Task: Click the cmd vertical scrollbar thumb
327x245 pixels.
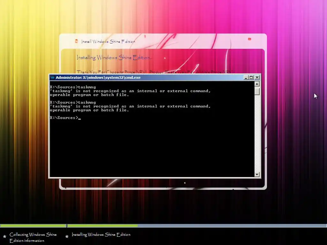Action: [257, 91]
